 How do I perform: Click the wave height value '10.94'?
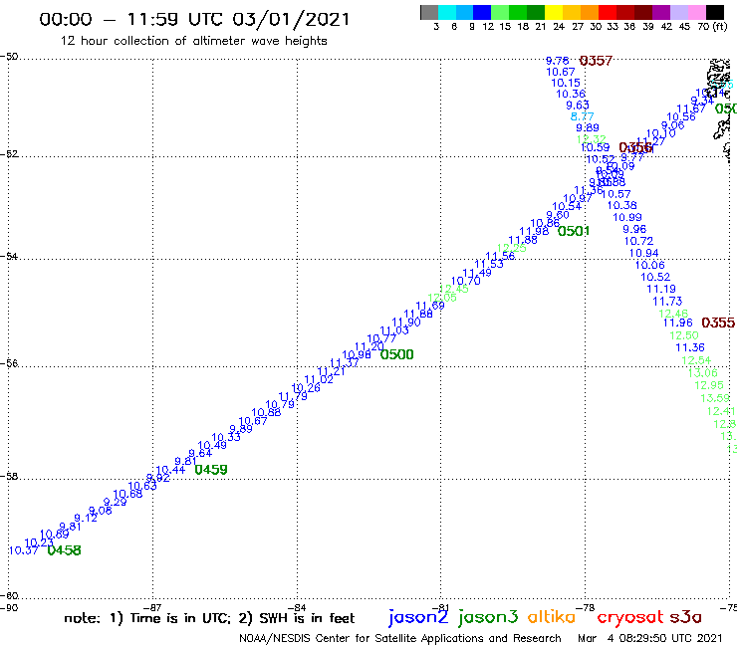[644, 253]
